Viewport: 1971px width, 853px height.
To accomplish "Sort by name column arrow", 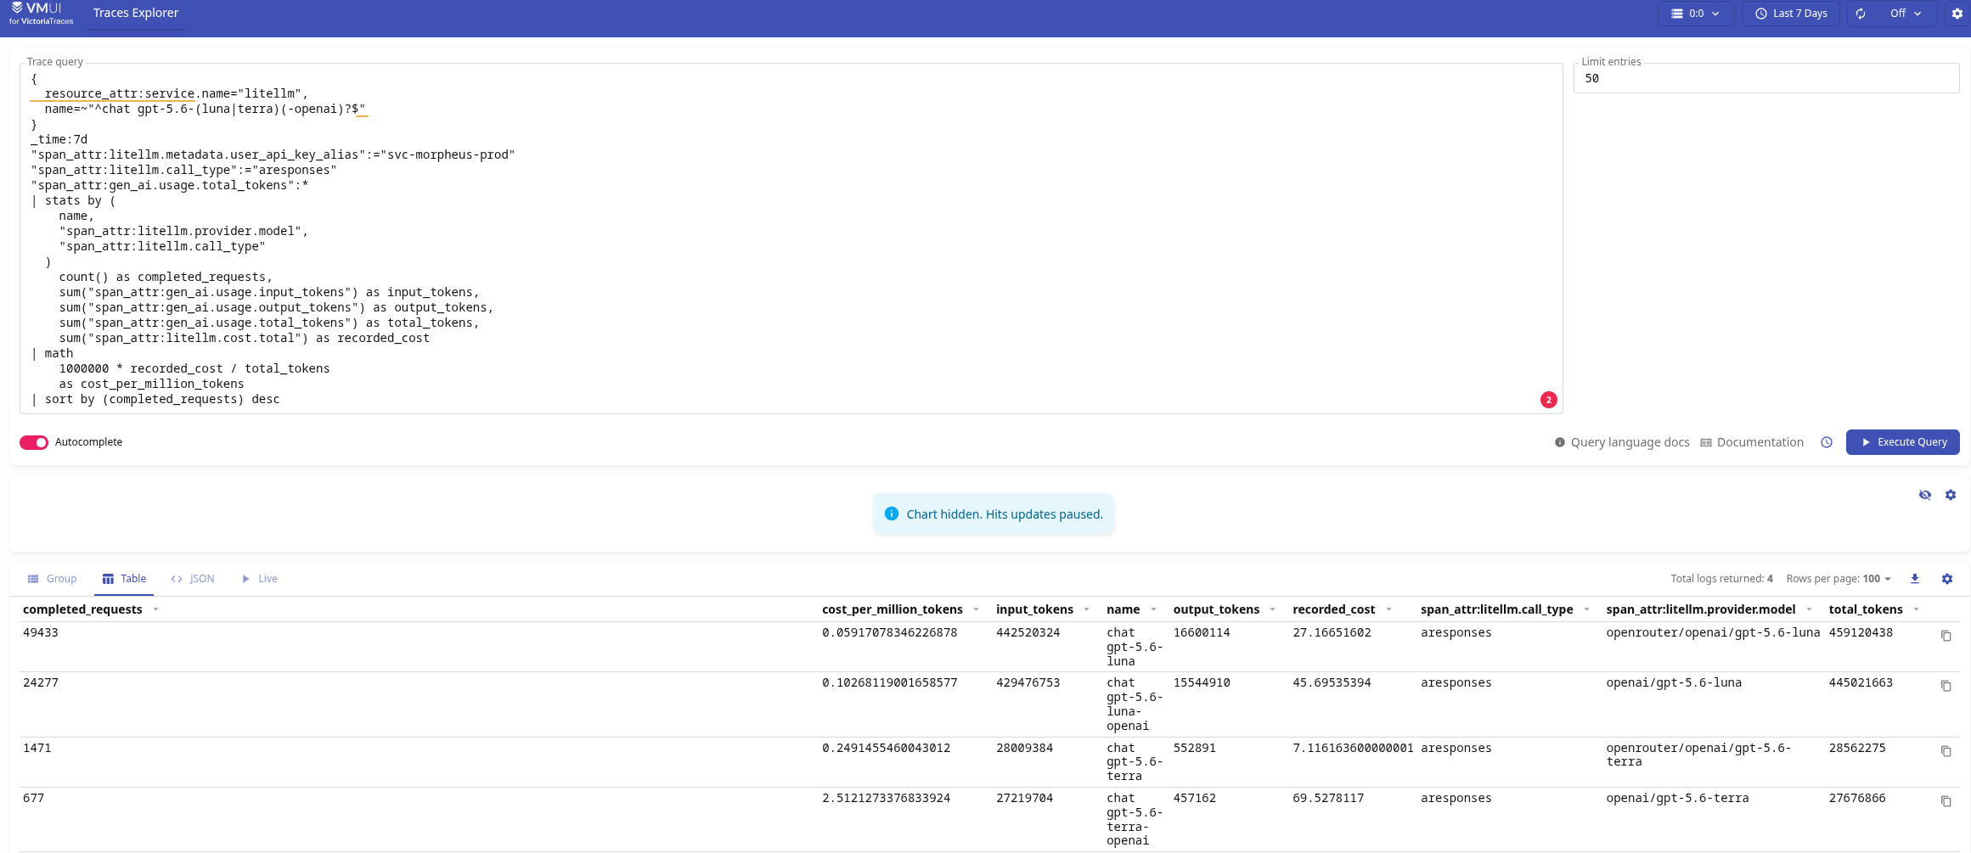I will click(x=1153, y=609).
